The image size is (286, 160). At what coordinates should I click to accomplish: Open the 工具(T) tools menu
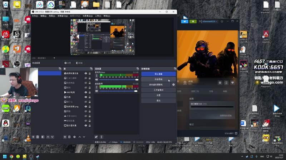click(98, 16)
